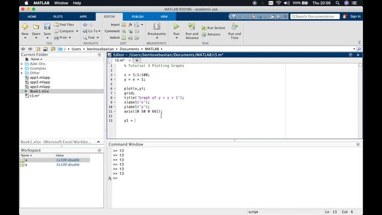Click the New file icon

(x=25, y=26)
